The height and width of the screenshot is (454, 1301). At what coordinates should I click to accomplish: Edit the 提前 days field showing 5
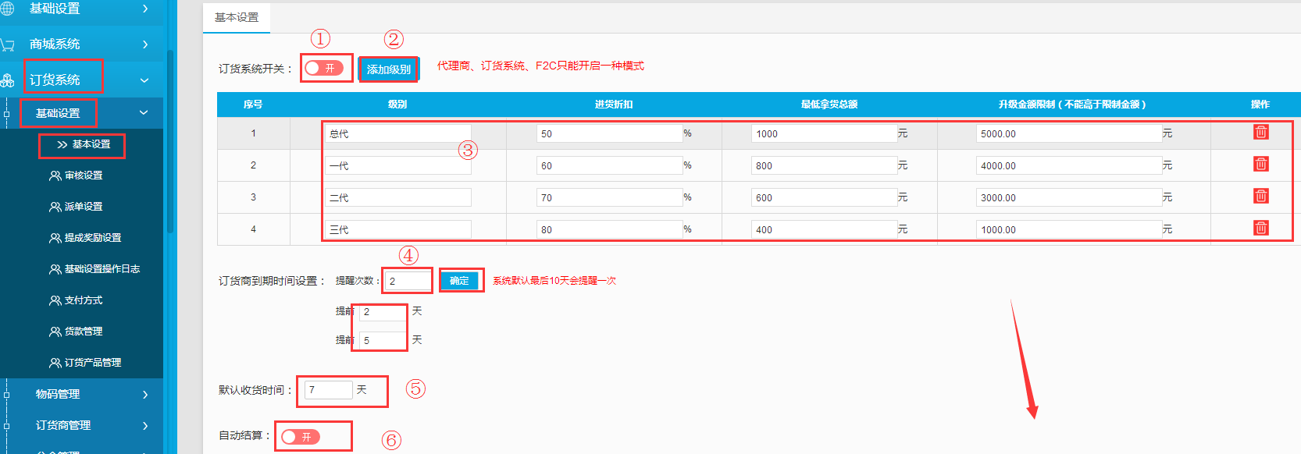point(383,340)
